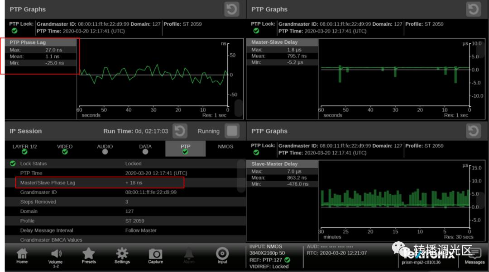Reset the Master-Slave Delay graph panel

coord(473,9)
